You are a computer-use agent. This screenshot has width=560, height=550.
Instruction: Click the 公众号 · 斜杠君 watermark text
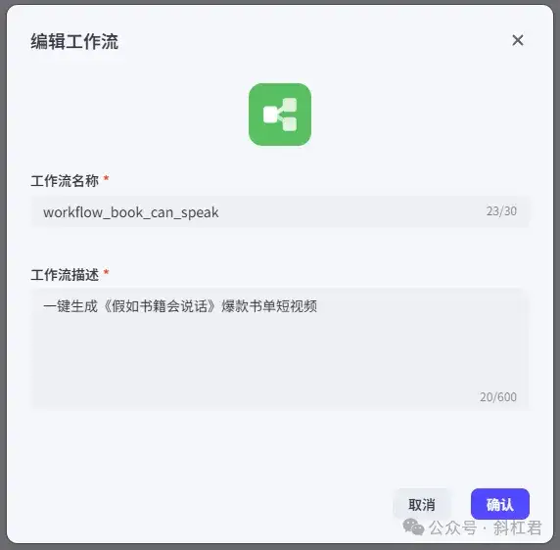[486, 527]
